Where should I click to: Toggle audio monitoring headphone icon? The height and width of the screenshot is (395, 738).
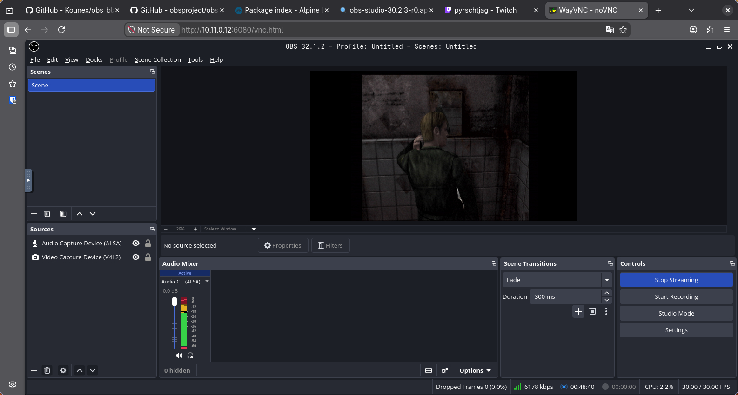coord(190,355)
